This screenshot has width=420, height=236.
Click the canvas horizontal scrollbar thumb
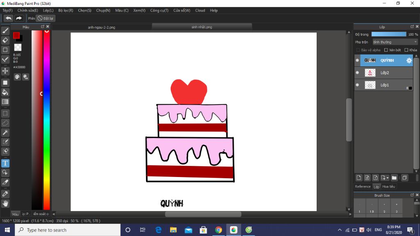203,214
